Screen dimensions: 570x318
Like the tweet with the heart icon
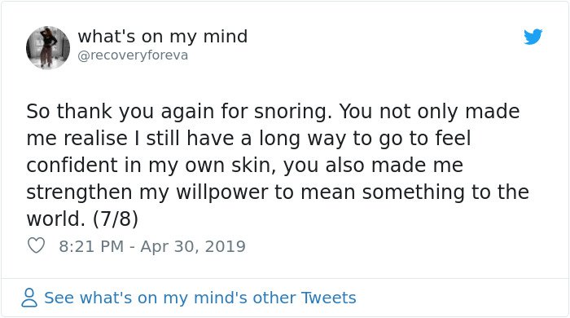coord(37,245)
